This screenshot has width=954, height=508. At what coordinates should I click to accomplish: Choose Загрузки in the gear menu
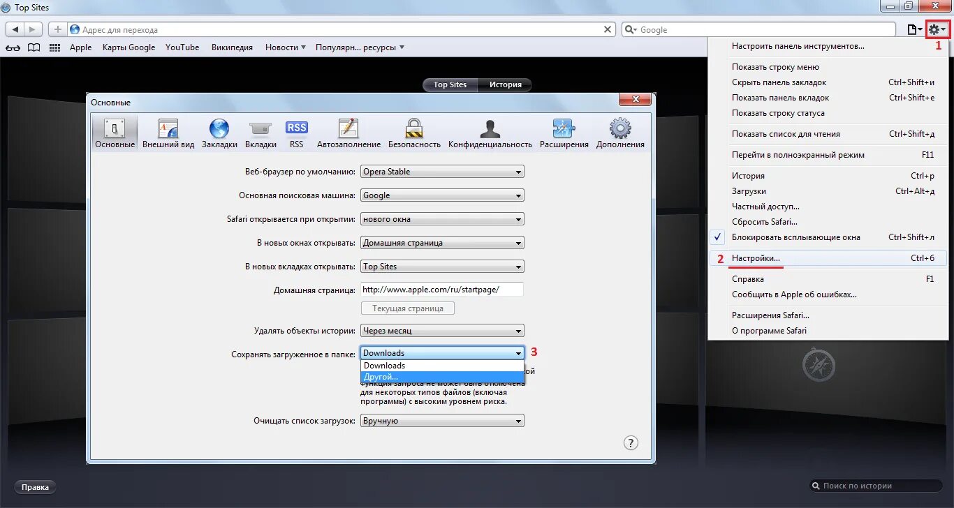tap(828, 191)
